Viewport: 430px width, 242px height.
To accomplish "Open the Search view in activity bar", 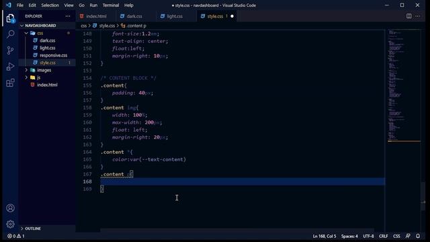I will (11, 34).
